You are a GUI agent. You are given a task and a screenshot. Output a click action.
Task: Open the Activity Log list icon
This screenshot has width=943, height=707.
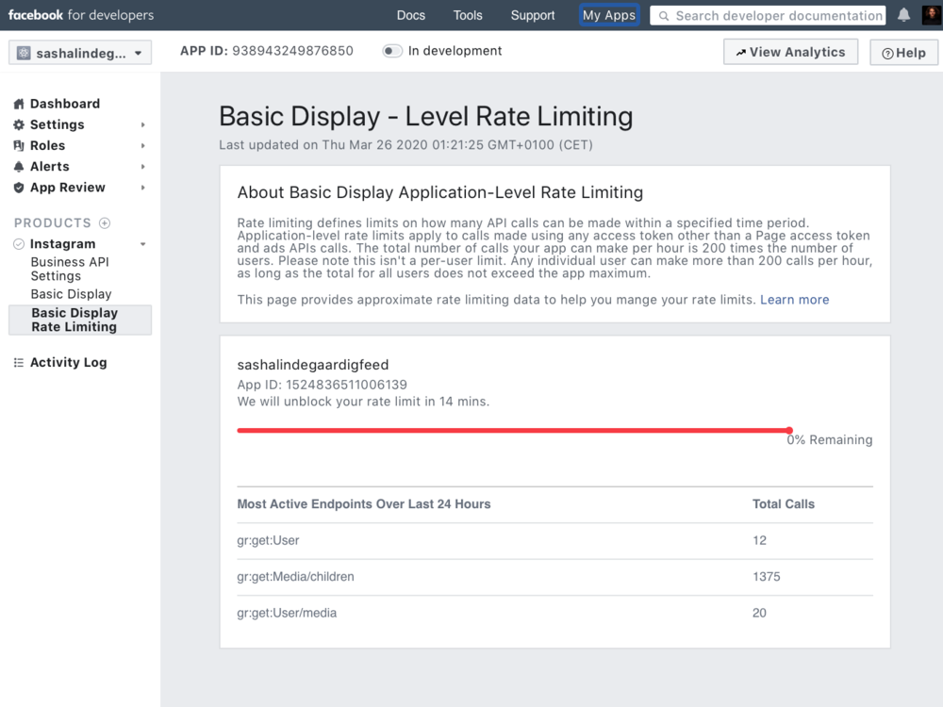click(19, 363)
